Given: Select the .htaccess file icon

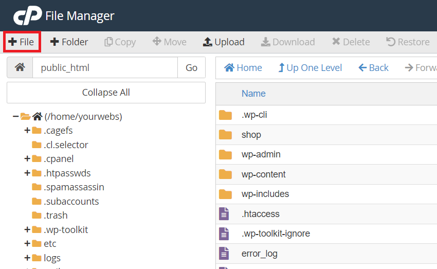Looking at the screenshot, I should 224,214.
